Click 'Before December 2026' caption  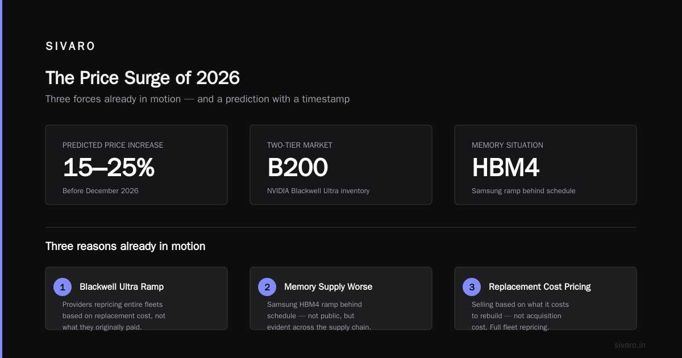101,191
